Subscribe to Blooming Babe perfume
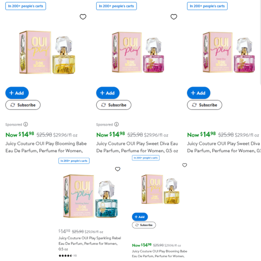 click(23, 105)
